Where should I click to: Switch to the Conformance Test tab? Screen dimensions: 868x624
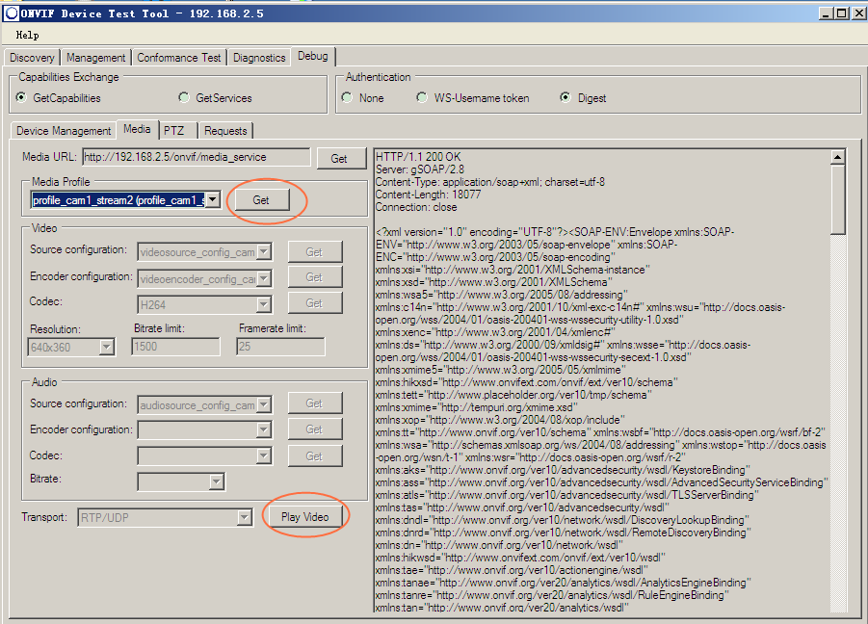(x=179, y=58)
